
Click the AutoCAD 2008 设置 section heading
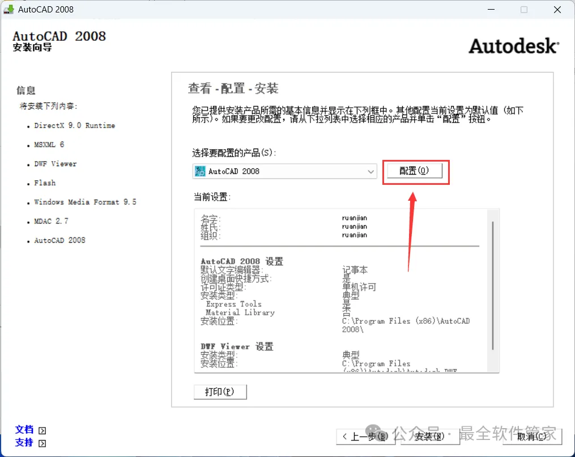[x=242, y=261]
